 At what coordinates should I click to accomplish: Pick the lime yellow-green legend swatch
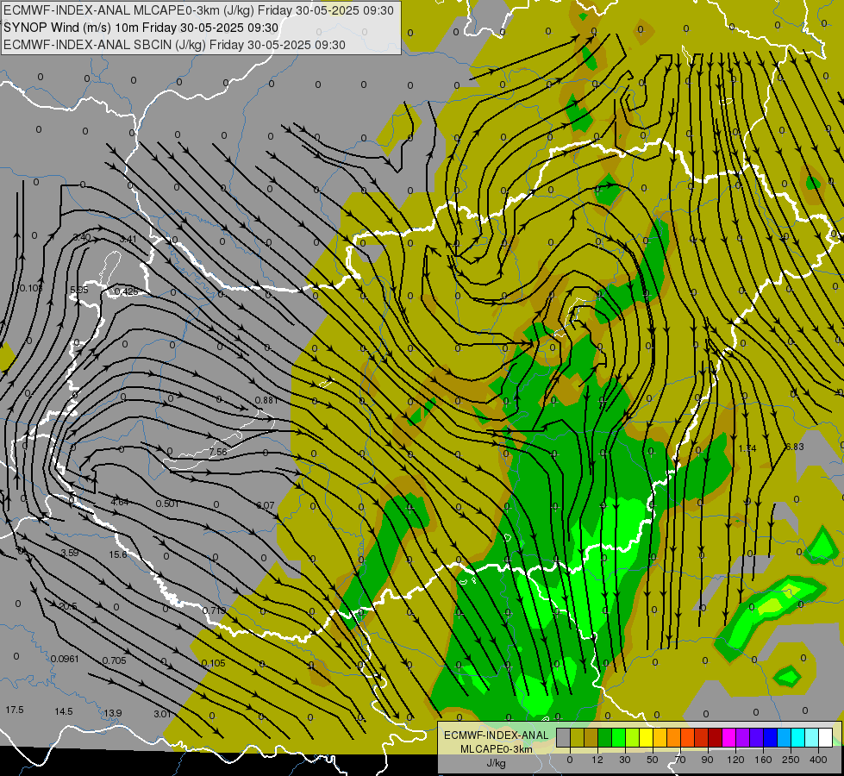[633, 737]
